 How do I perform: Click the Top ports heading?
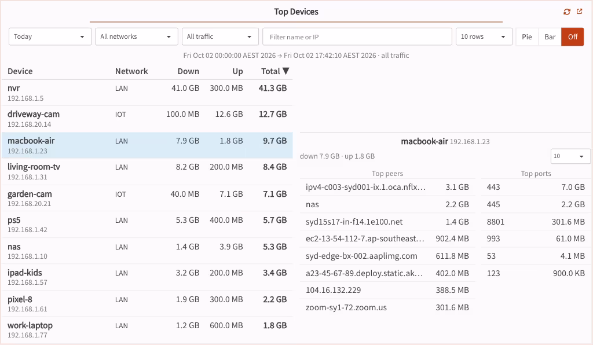[x=536, y=174]
